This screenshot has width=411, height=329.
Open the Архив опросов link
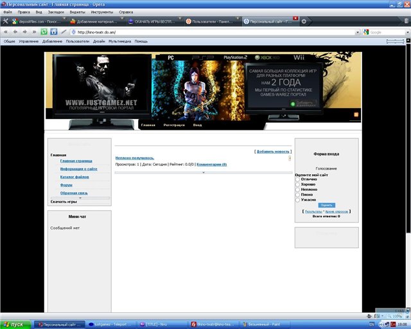pos(337,211)
